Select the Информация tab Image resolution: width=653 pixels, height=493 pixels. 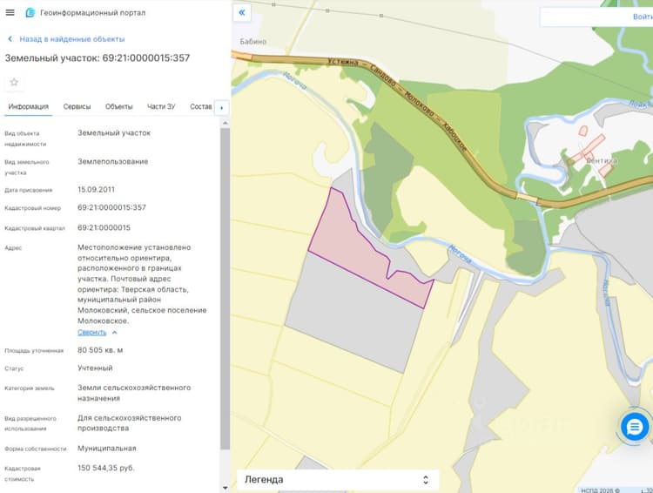[29, 106]
